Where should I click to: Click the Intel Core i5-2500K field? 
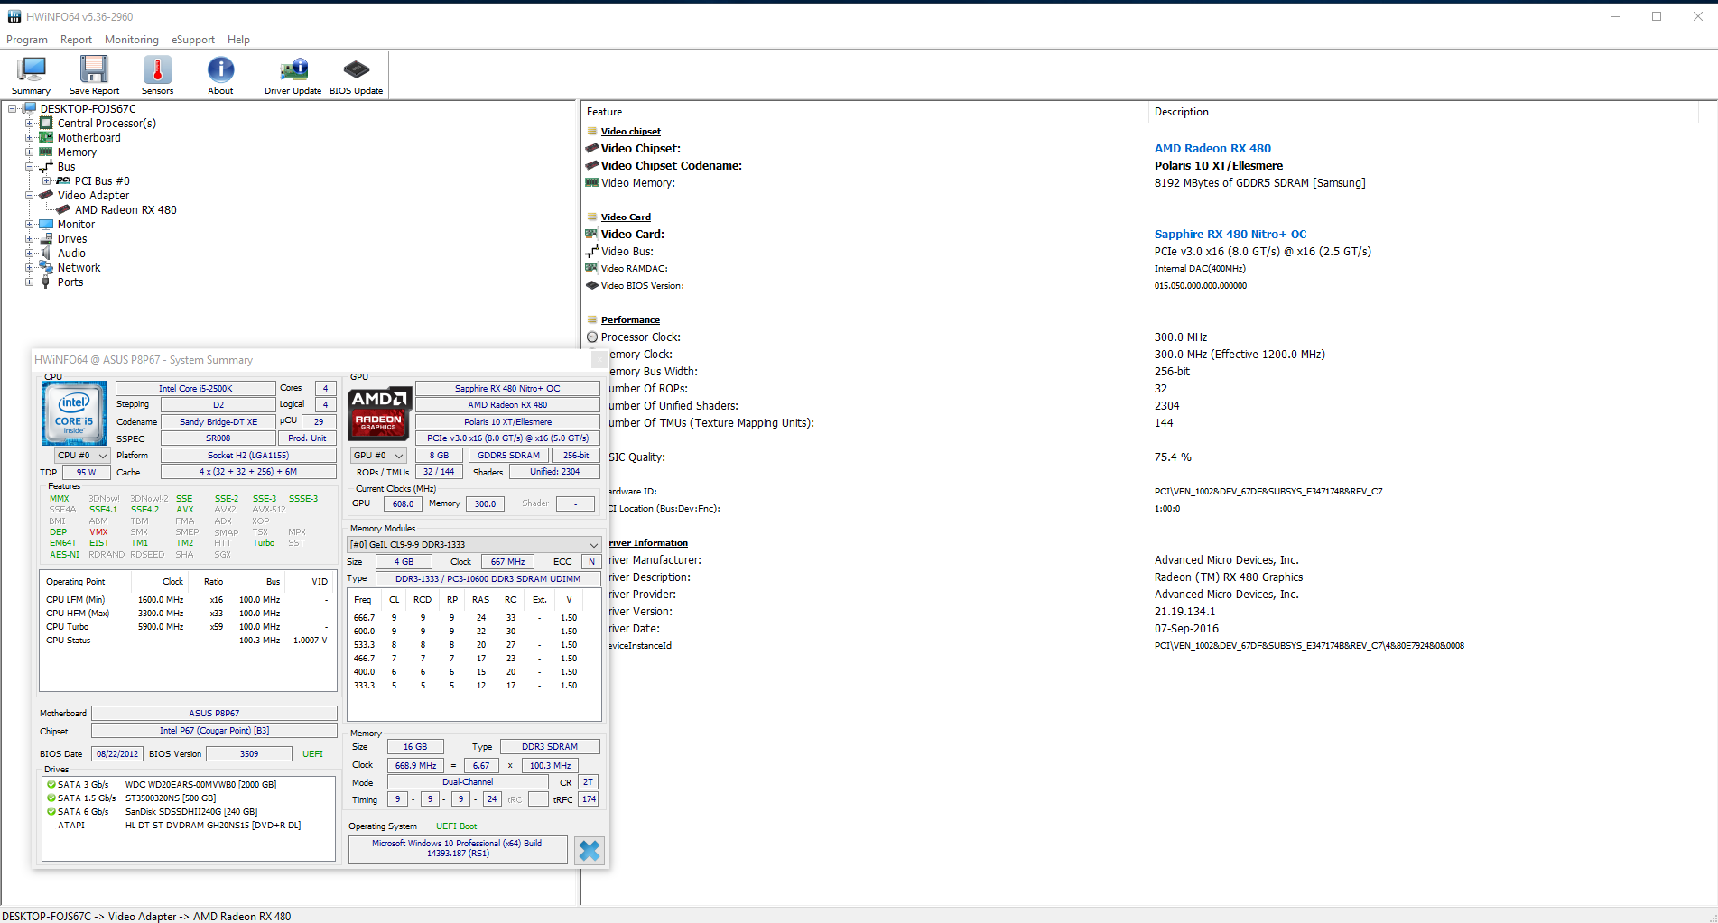click(x=196, y=389)
